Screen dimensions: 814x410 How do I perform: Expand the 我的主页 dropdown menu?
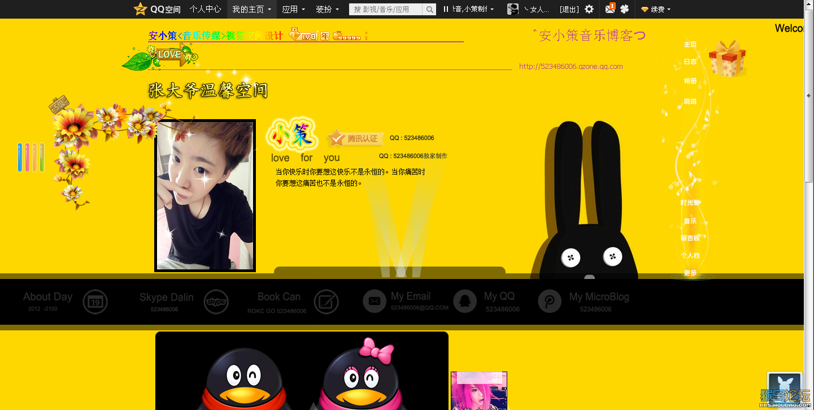[x=251, y=9]
